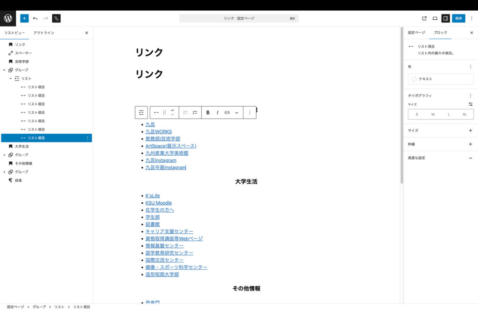
Task: Open the device preview laptop icon
Action: coord(435,18)
